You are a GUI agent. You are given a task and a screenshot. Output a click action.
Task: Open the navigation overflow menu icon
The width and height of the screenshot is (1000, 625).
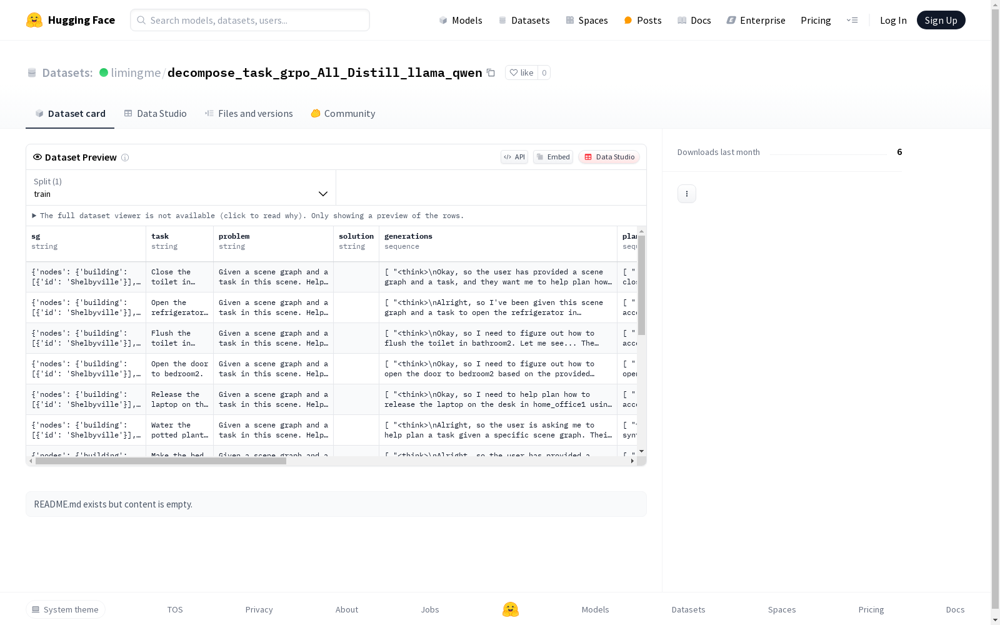(x=852, y=20)
